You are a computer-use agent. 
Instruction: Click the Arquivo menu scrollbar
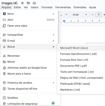(x=59, y=27)
